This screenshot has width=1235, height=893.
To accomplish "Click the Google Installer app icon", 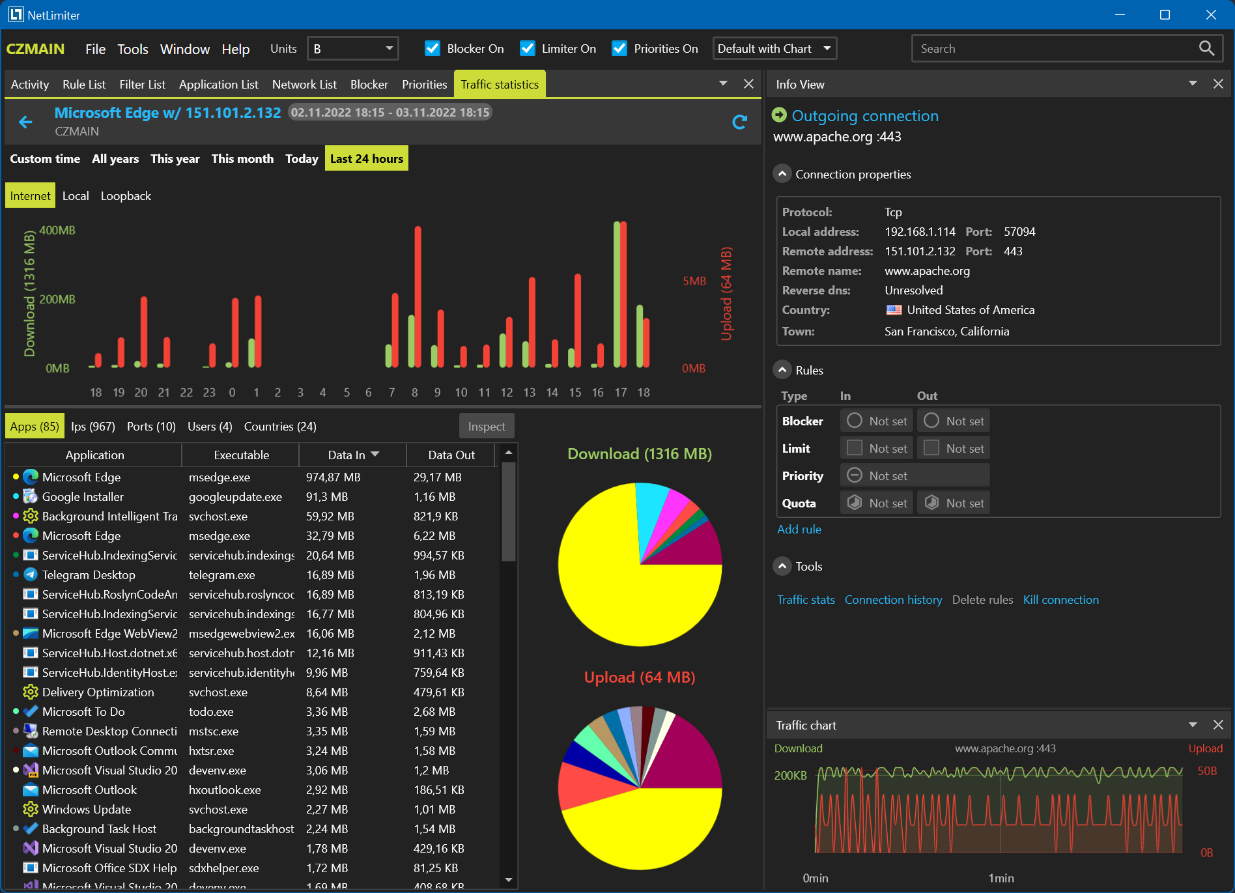I will coord(31,496).
